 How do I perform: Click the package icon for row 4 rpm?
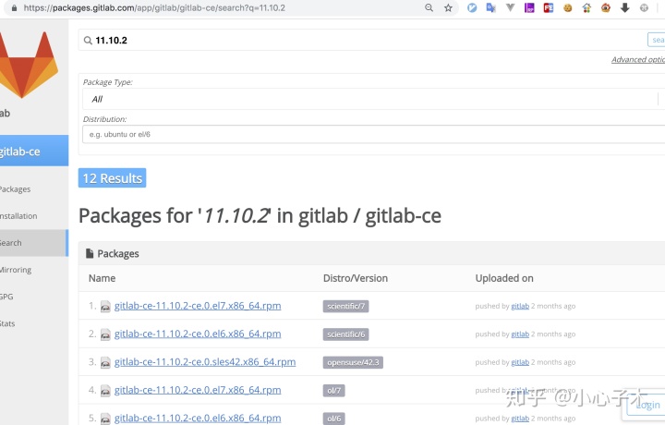(x=105, y=390)
